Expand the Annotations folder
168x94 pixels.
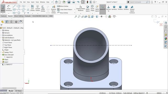1,35
